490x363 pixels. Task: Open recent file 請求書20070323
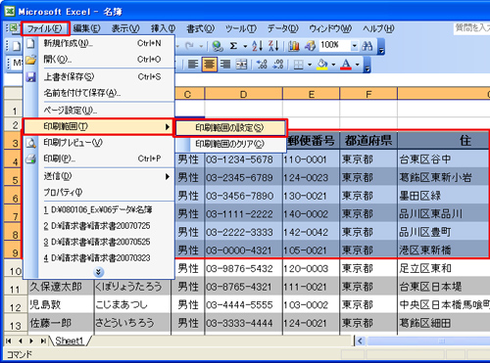pos(99,258)
